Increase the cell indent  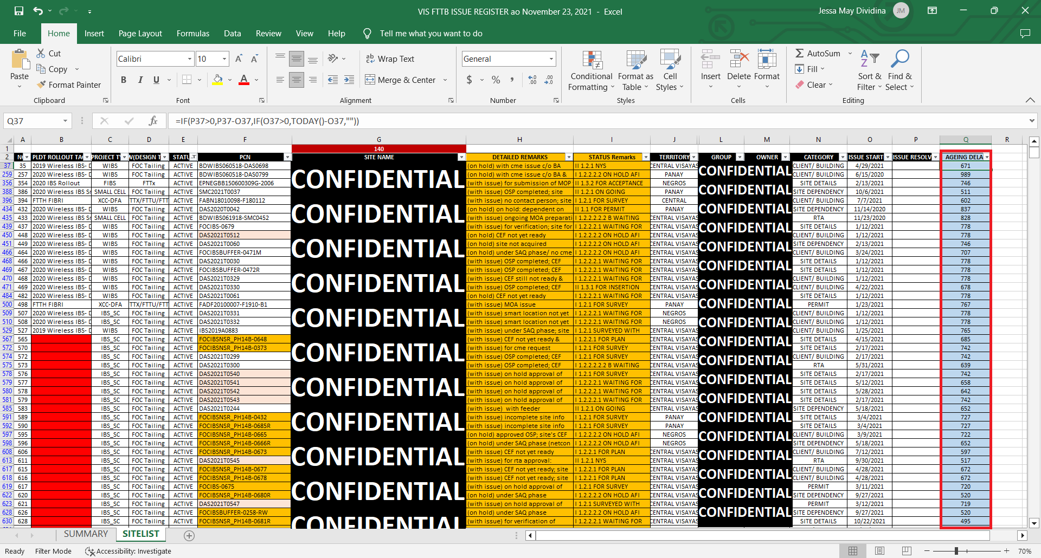[x=349, y=80]
